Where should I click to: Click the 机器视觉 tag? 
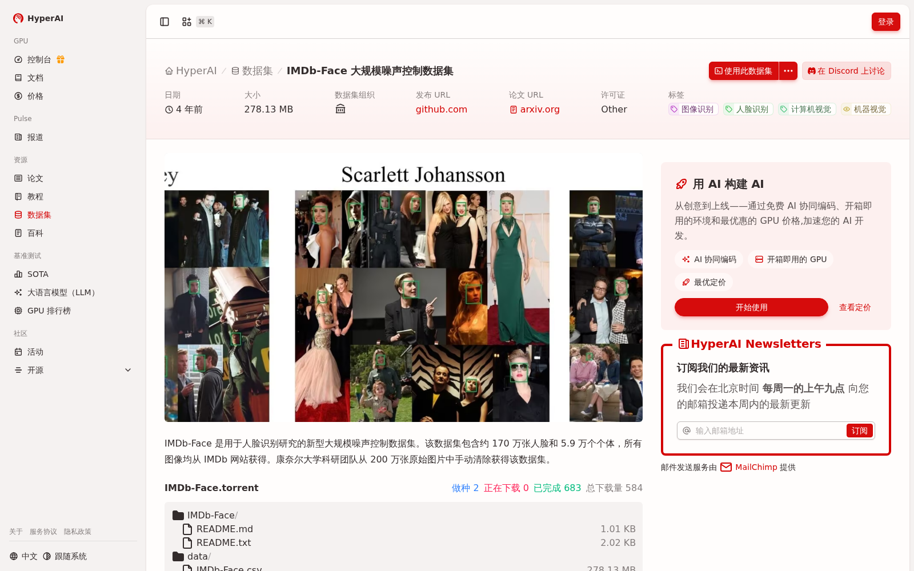coord(865,109)
